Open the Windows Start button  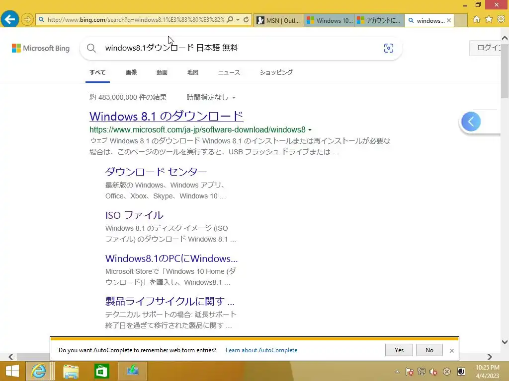[x=12, y=371]
